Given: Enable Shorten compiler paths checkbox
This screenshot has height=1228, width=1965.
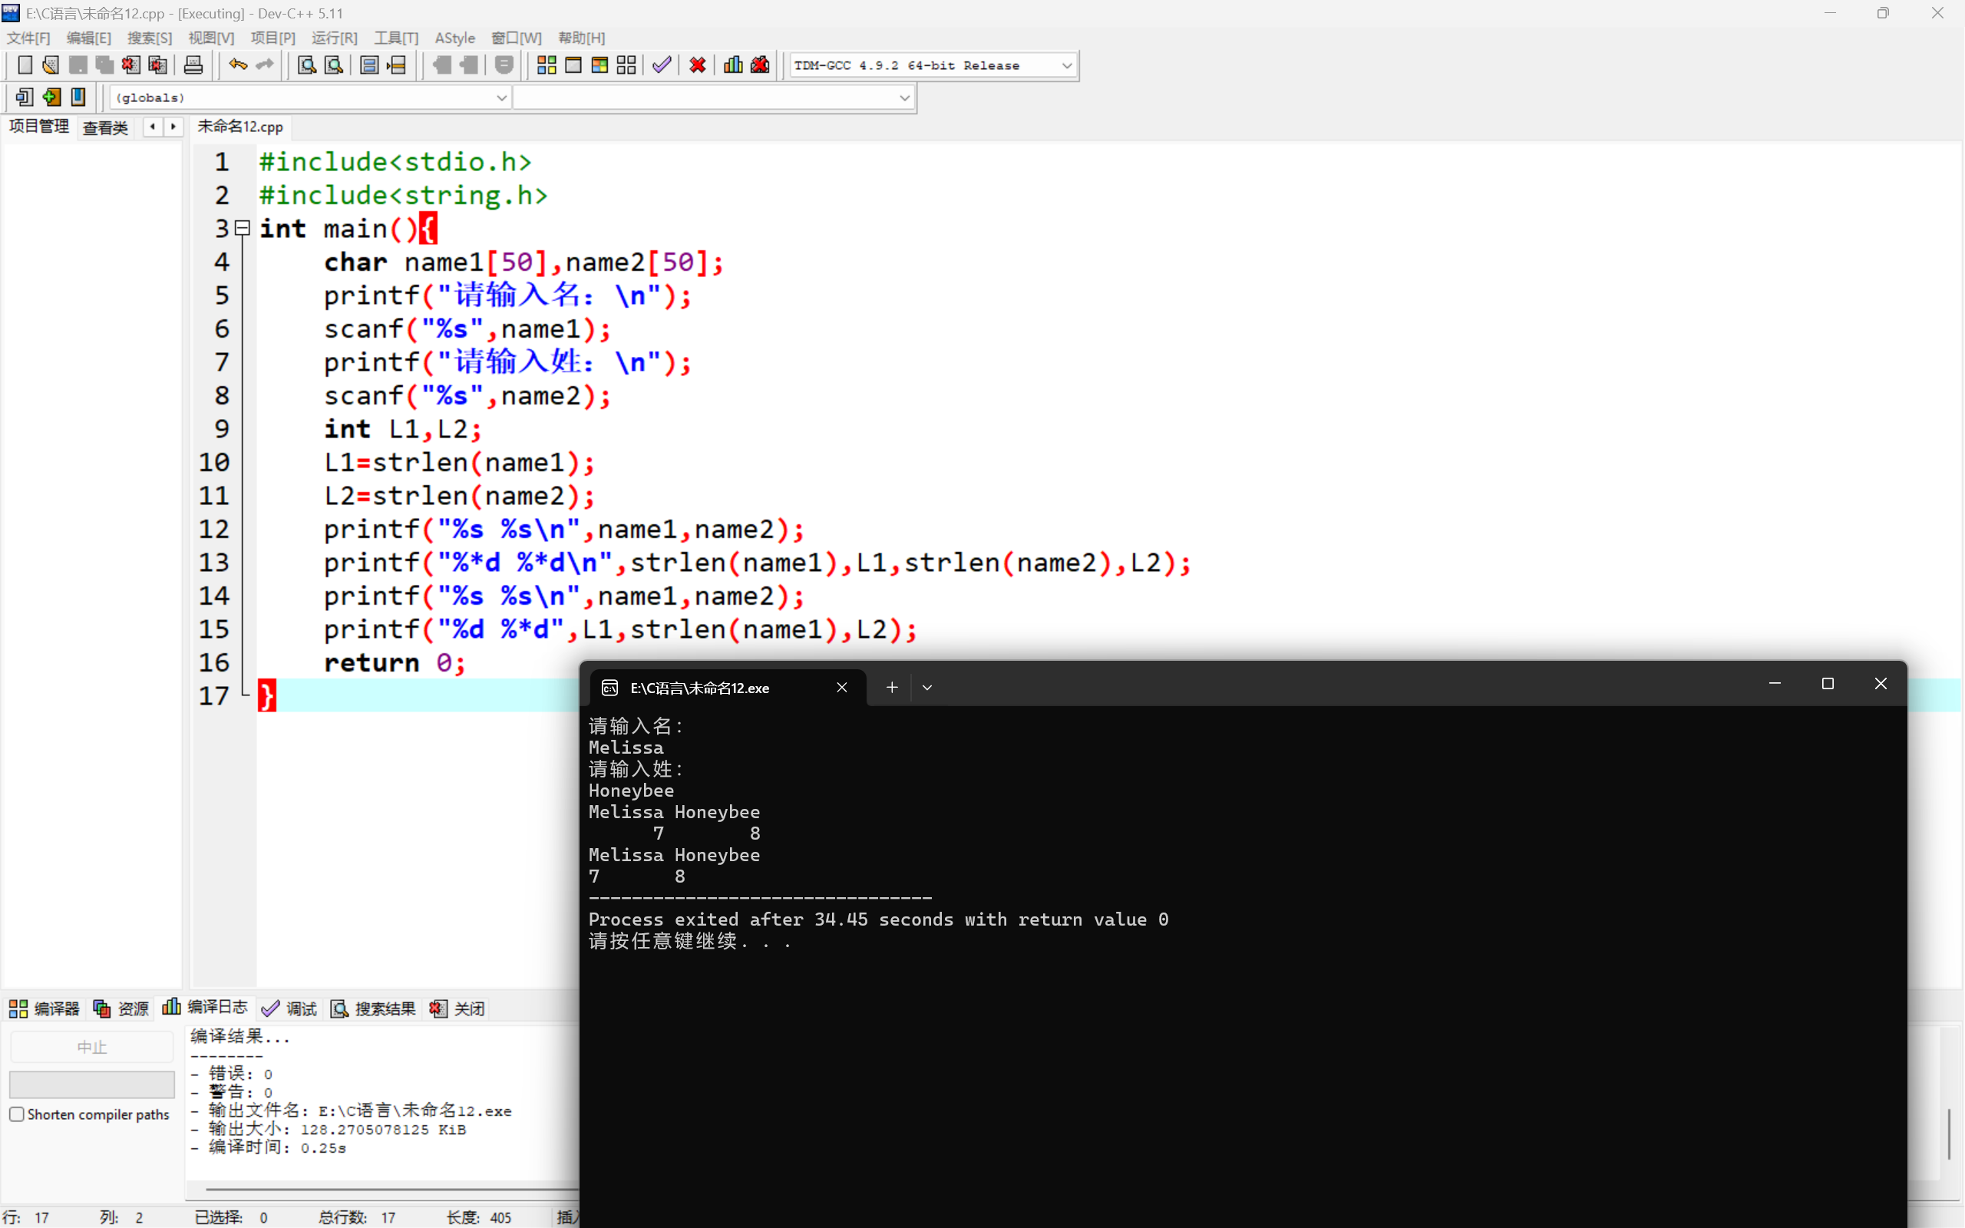Looking at the screenshot, I should [x=17, y=1114].
